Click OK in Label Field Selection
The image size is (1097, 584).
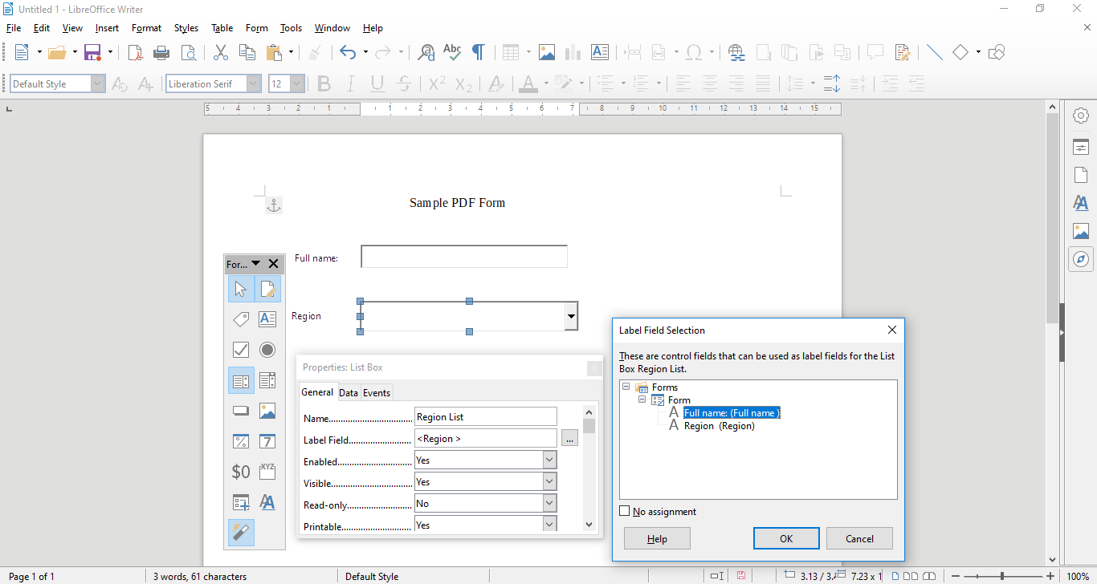[x=786, y=538]
